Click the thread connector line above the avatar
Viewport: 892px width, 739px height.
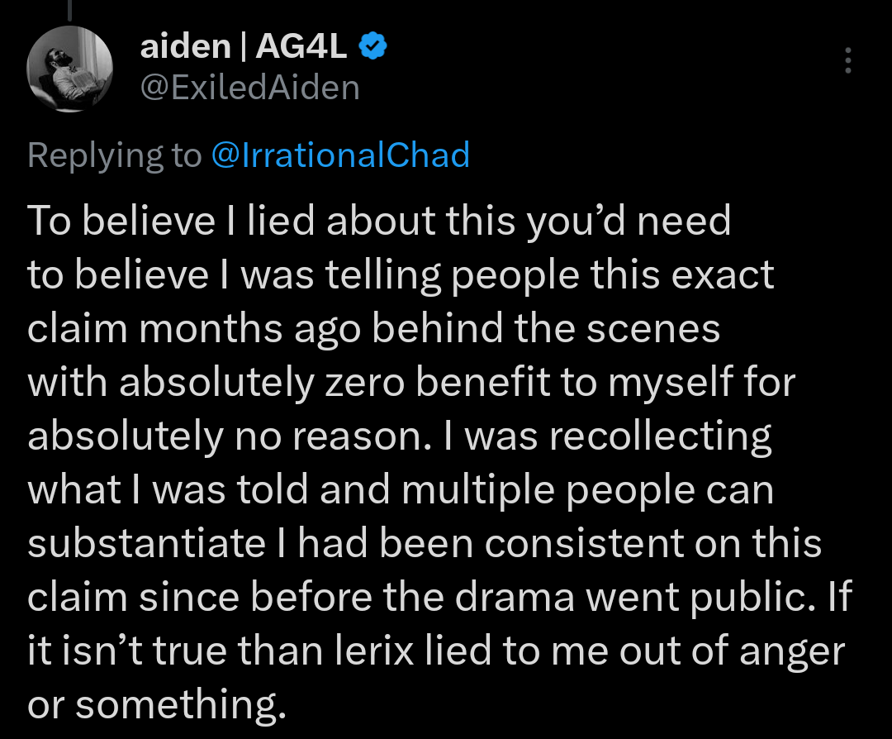(x=70, y=10)
